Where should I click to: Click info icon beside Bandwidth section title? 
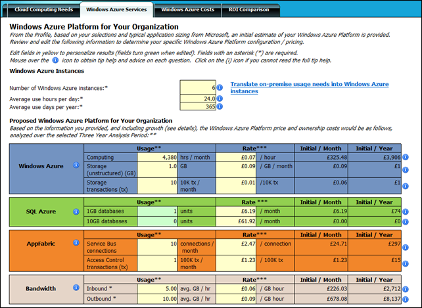tap(76, 288)
